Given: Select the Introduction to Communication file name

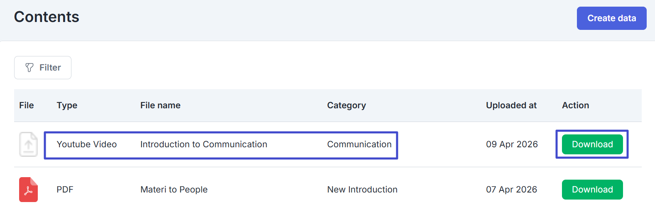Looking at the screenshot, I should (204, 144).
